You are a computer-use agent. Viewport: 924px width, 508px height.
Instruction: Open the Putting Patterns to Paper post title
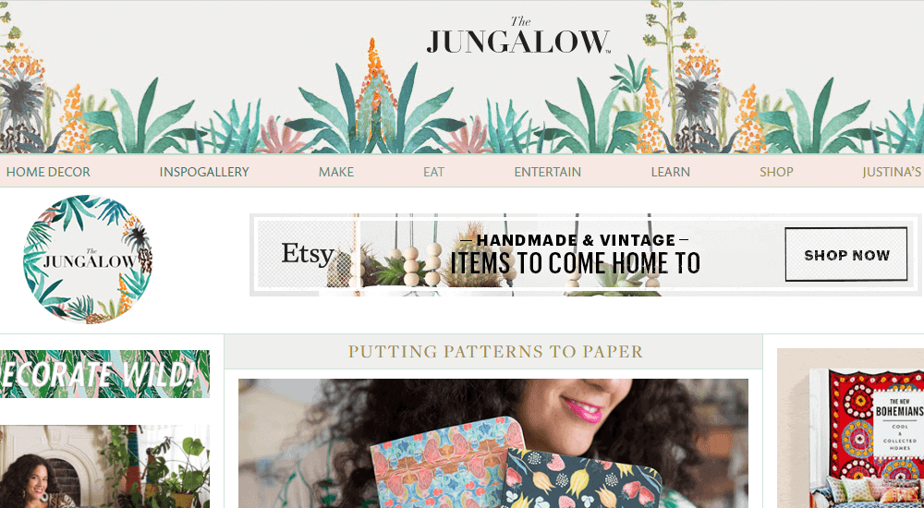click(x=495, y=351)
